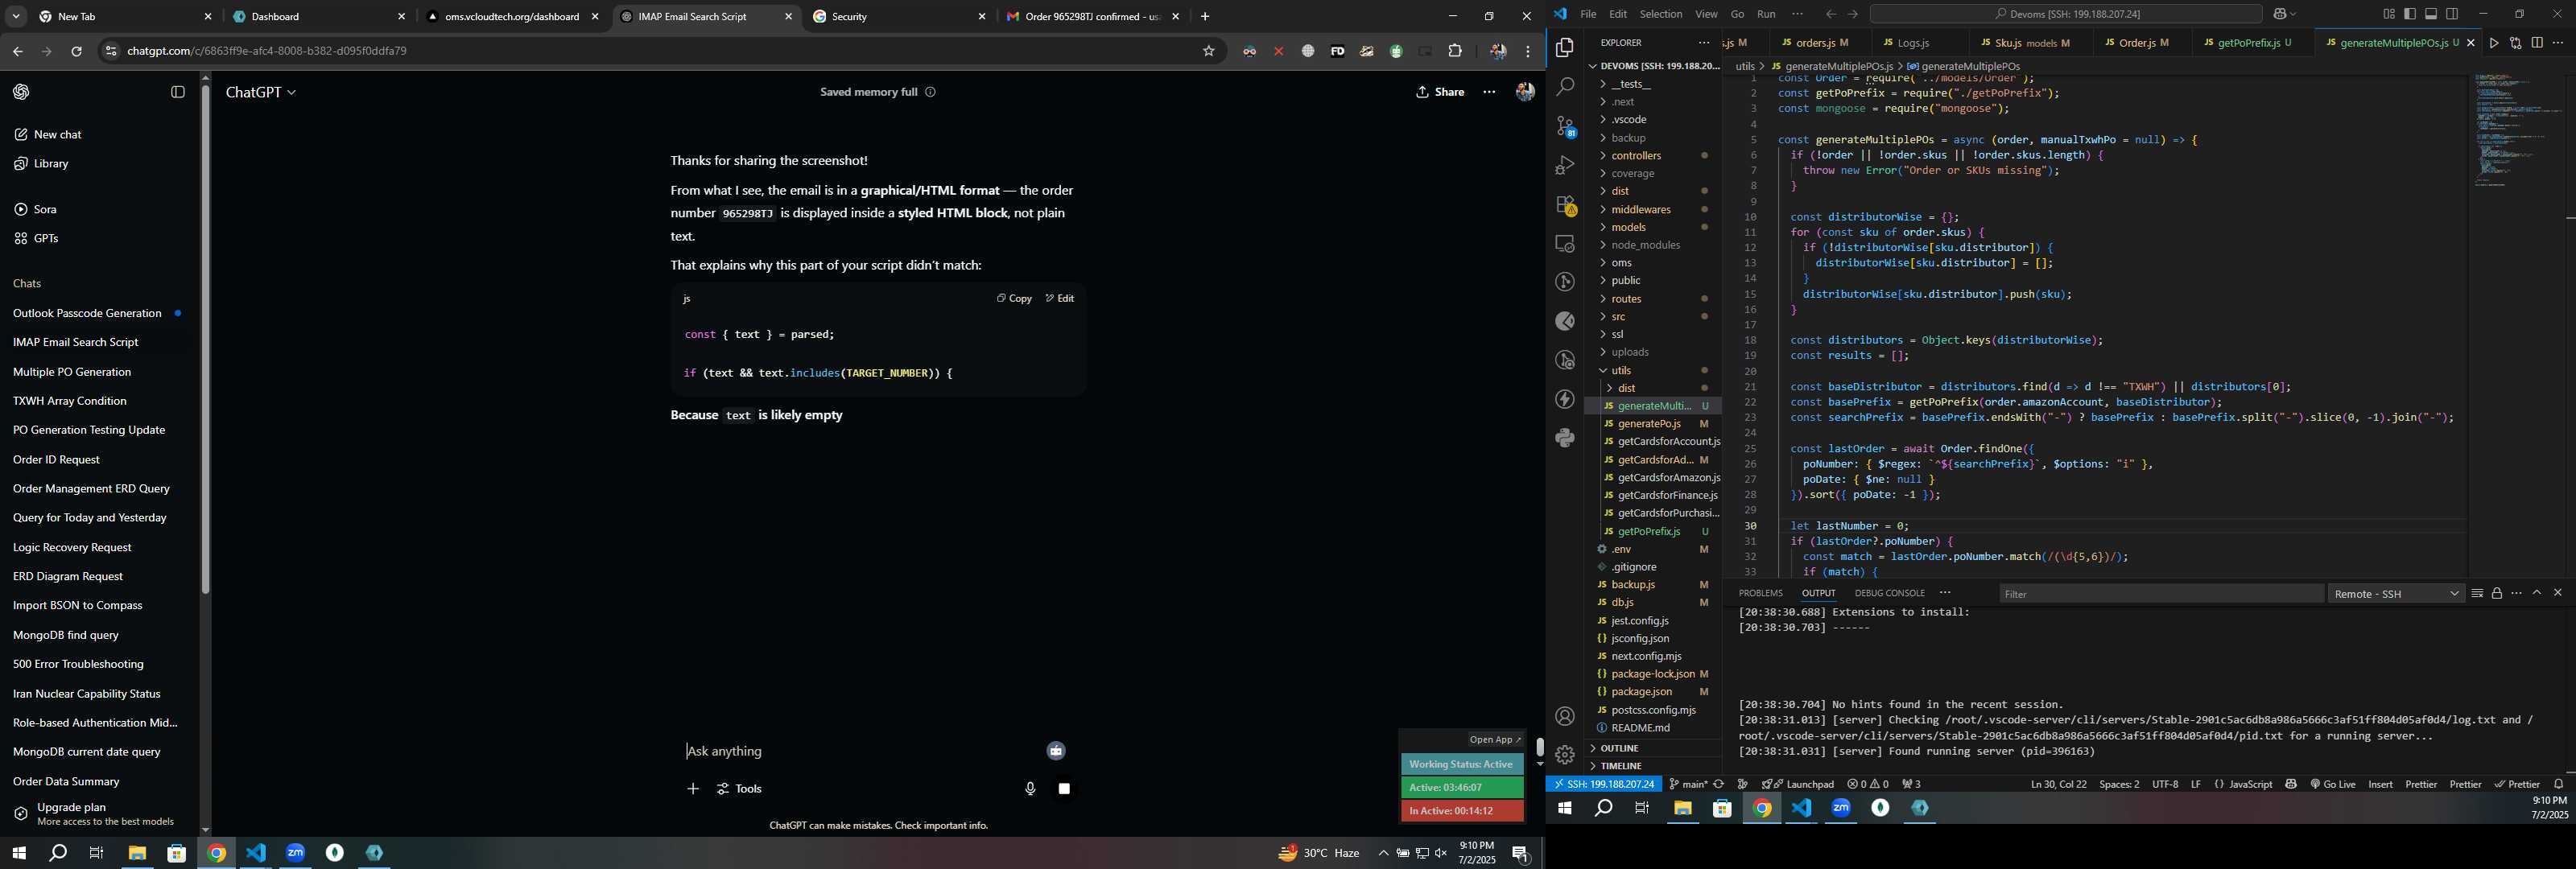Toggle Primary Side Bar in VS Code
2576x869 pixels.
[2409, 14]
